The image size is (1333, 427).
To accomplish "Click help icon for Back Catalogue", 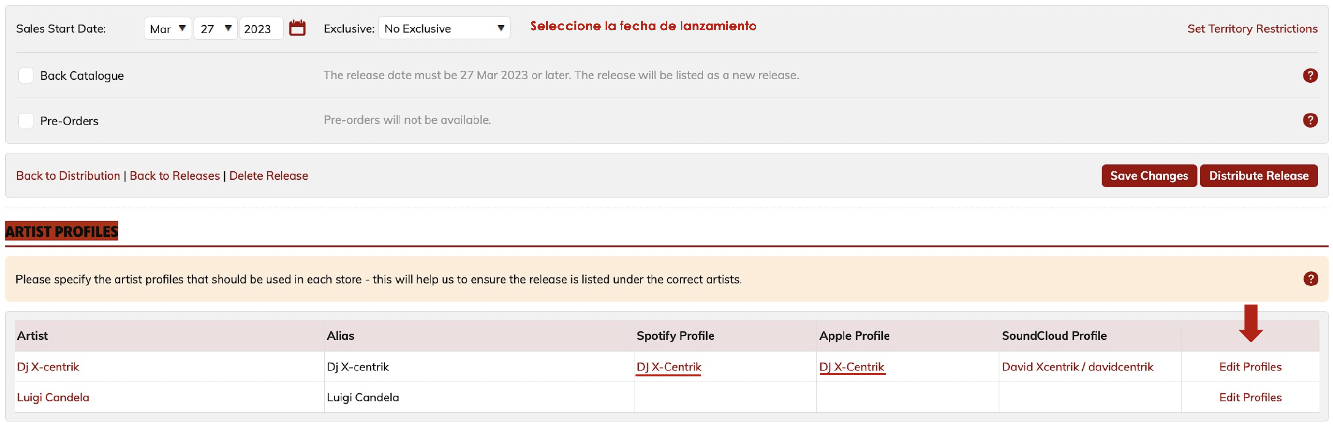I will click(x=1310, y=75).
